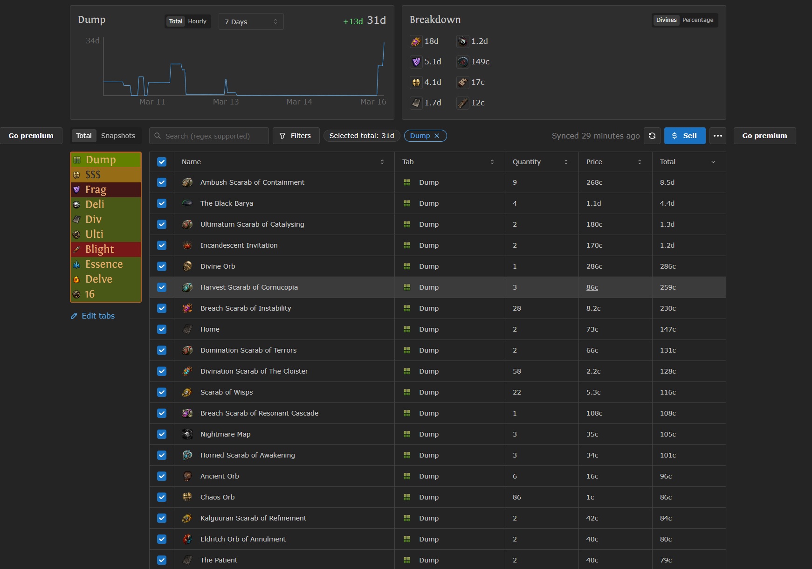Click the Domination Scarab of Terrors icon

click(x=187, y=350)
